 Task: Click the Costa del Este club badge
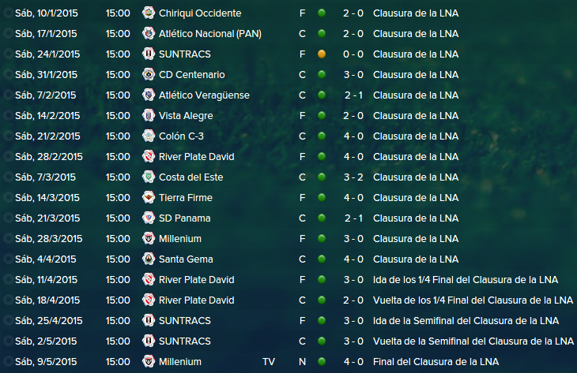pos(149,177)
